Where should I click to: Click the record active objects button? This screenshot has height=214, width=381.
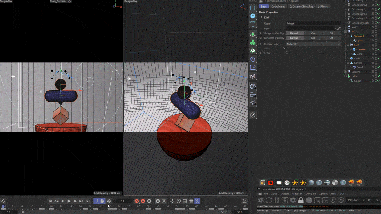[x=137, y=201]
